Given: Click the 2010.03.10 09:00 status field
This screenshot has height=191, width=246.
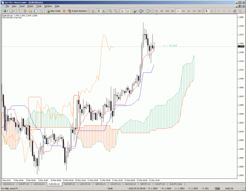Looking at the screenshot, I should [137, 189].
